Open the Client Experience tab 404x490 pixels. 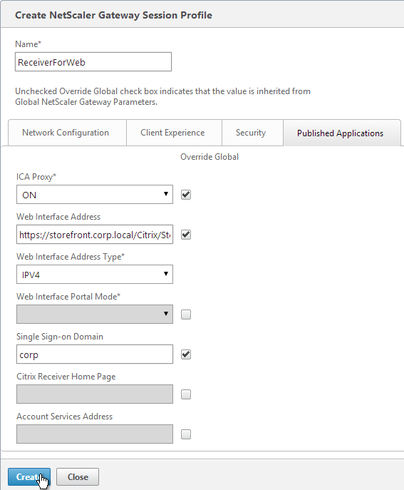point(174,133)
